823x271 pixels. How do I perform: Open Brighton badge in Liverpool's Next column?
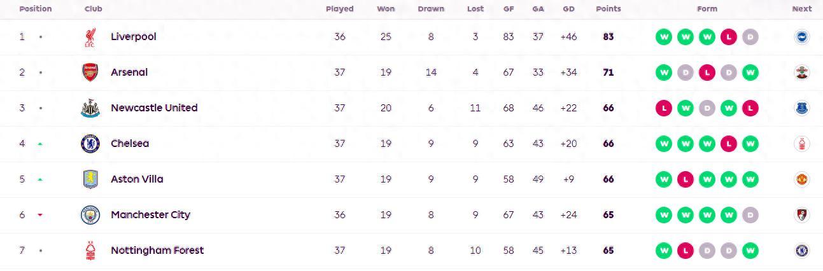[x=802, y=37]
